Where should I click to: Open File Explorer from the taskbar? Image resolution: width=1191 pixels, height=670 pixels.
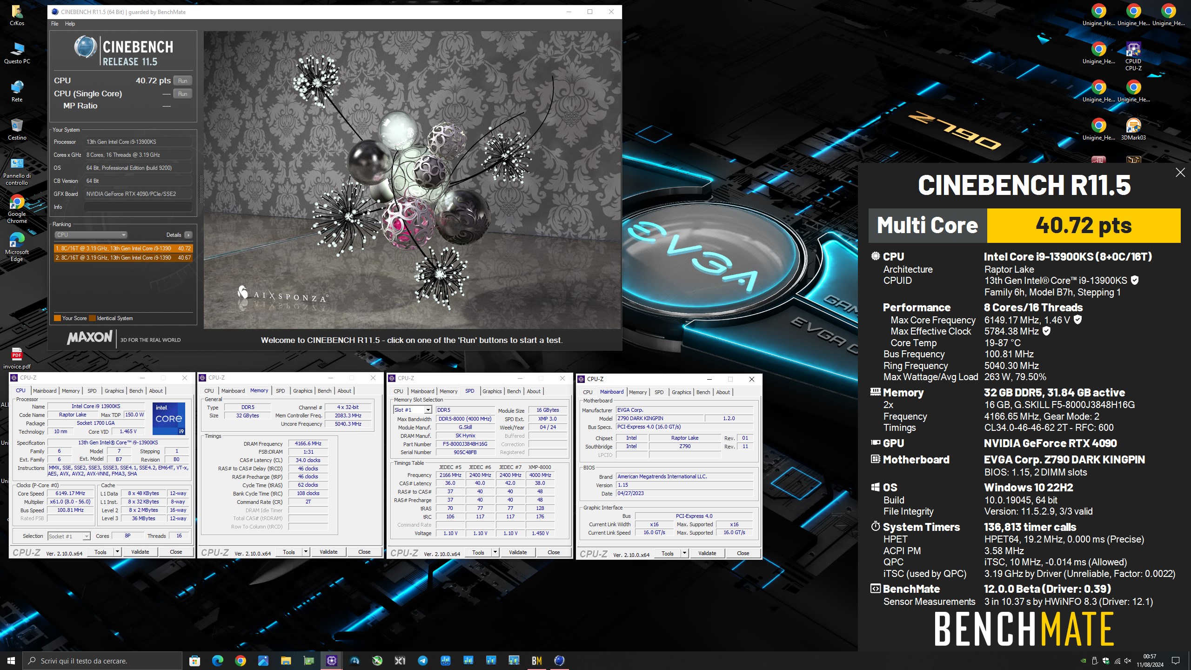point(286,661)
